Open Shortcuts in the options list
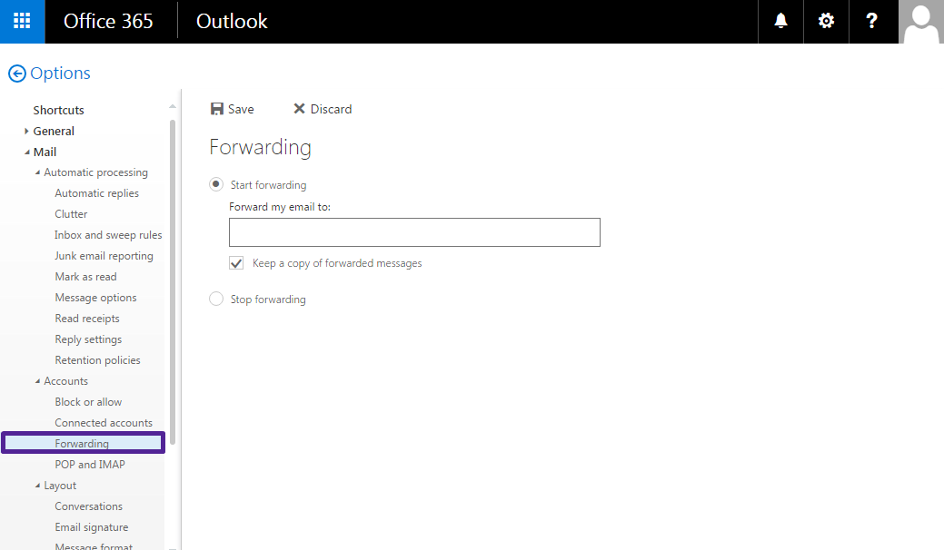This screenshot has width=944, height=550. tap(58, 110)
